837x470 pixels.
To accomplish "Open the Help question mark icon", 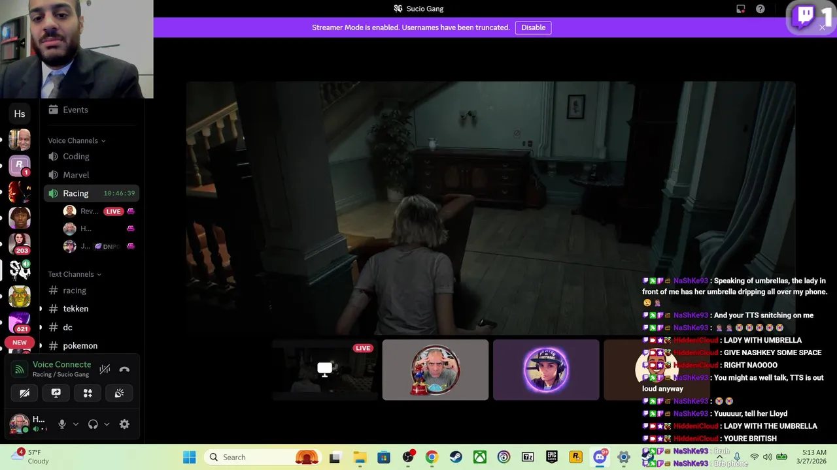I will click(760, 9).
